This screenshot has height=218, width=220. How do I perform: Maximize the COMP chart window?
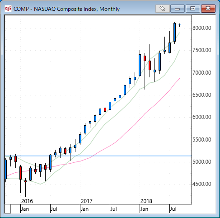pos(192,9)
